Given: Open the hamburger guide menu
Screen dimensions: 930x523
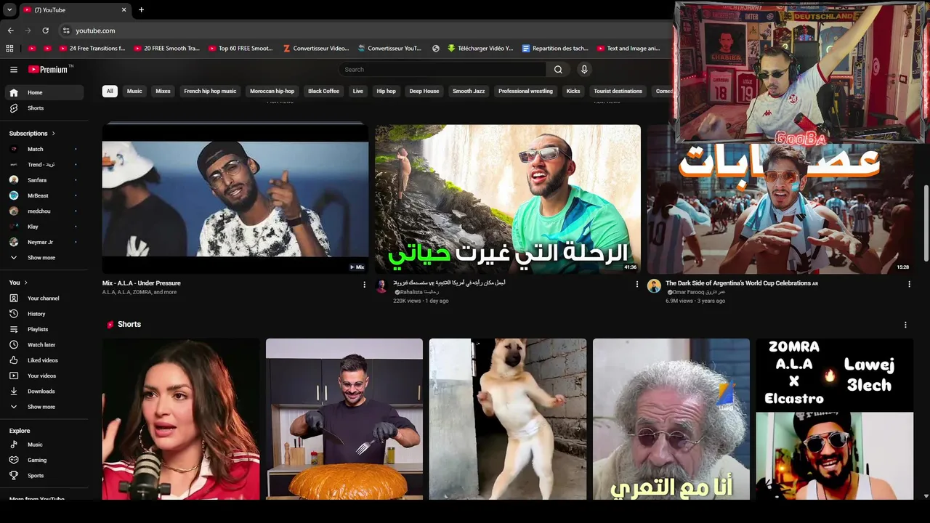Looking at the screenshot, I should (x=14, y=69).
